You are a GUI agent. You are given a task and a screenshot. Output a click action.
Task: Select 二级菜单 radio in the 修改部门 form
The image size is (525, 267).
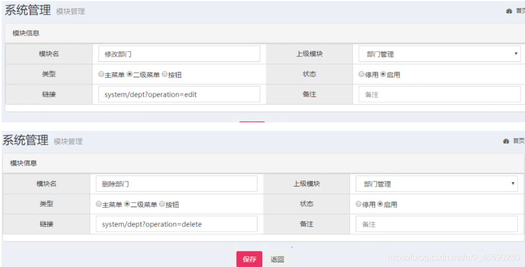click(x=130, y=74)
